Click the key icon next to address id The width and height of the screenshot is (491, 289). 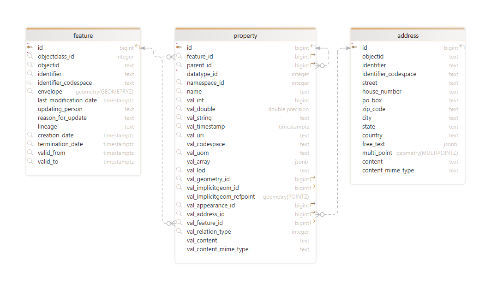(x=354, y=47)
